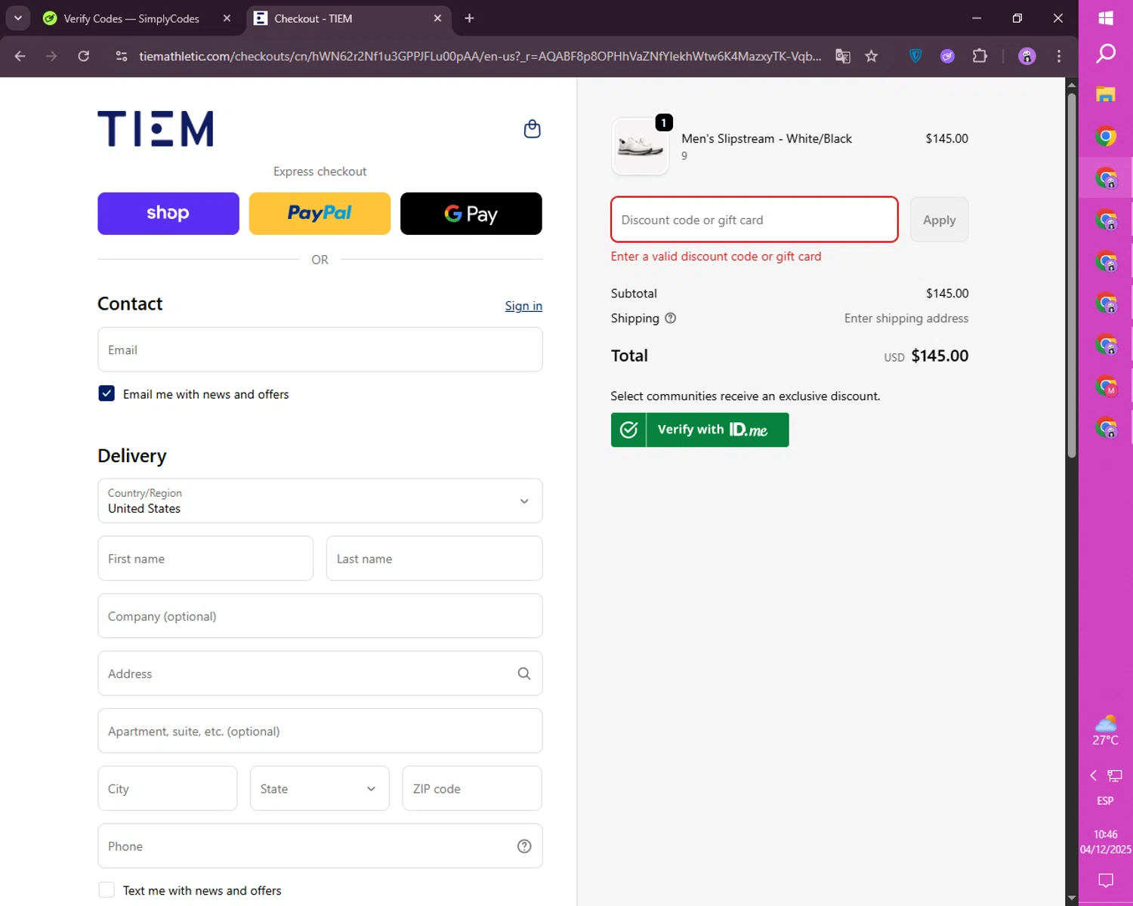Uncheck Email me with news and offers
Screen dimensions: 1133x906
click(x=107, y=393)
